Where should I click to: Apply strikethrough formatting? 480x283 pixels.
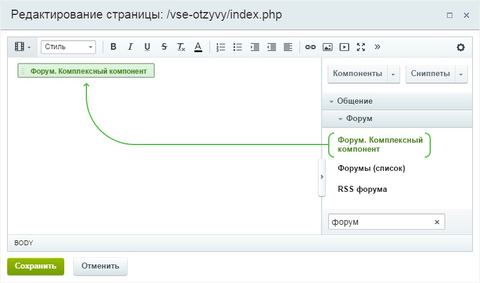(x=164, y=47)
